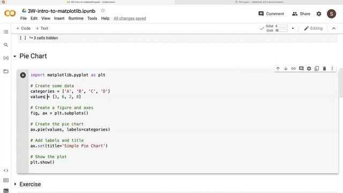Click the Pie Chart heading text
Viewport: 343px width, 193px height.
(33, 56)
